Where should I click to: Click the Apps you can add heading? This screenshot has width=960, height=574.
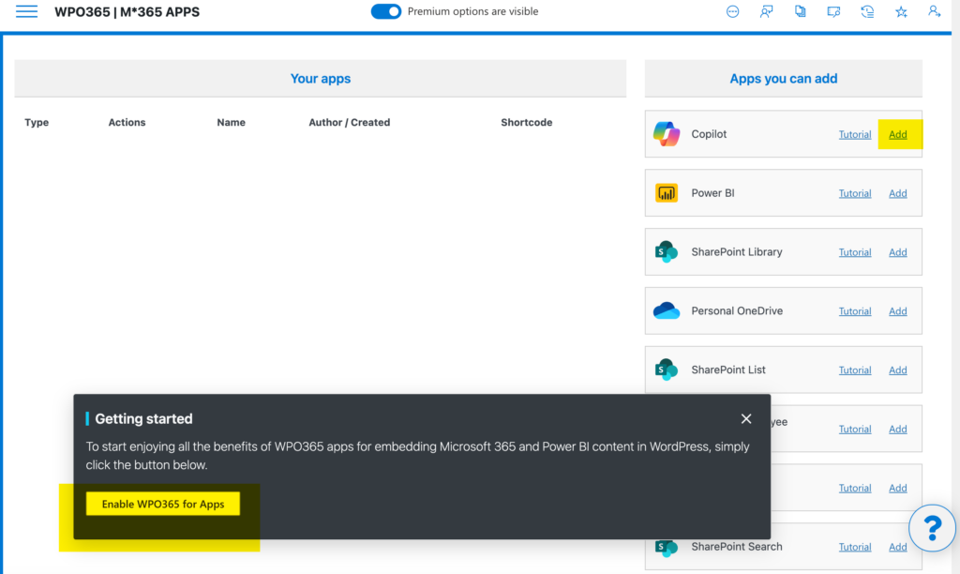783,79
